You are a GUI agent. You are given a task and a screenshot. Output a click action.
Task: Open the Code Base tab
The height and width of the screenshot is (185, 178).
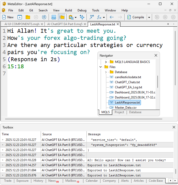(x=156, y=181)
